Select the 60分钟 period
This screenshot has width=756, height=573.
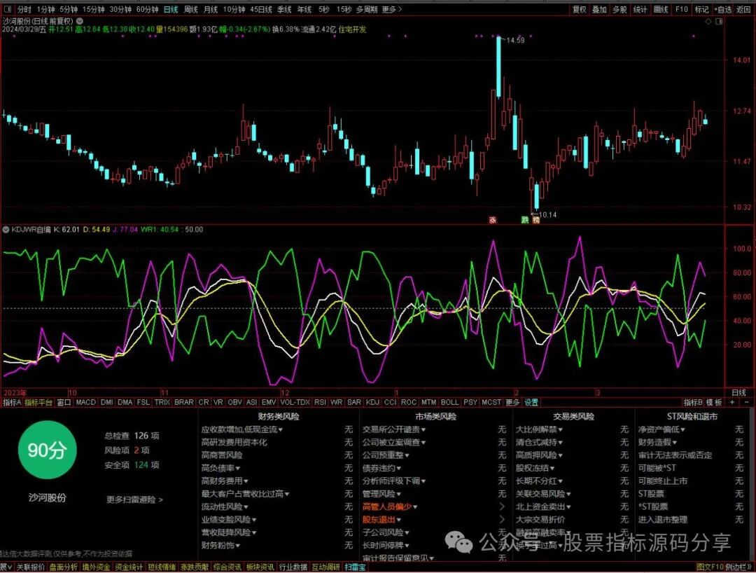[x=147, y=9]
